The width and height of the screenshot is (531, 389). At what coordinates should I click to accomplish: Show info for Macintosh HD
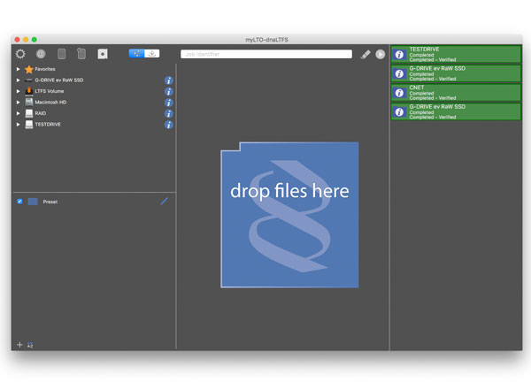coord(169,103)
